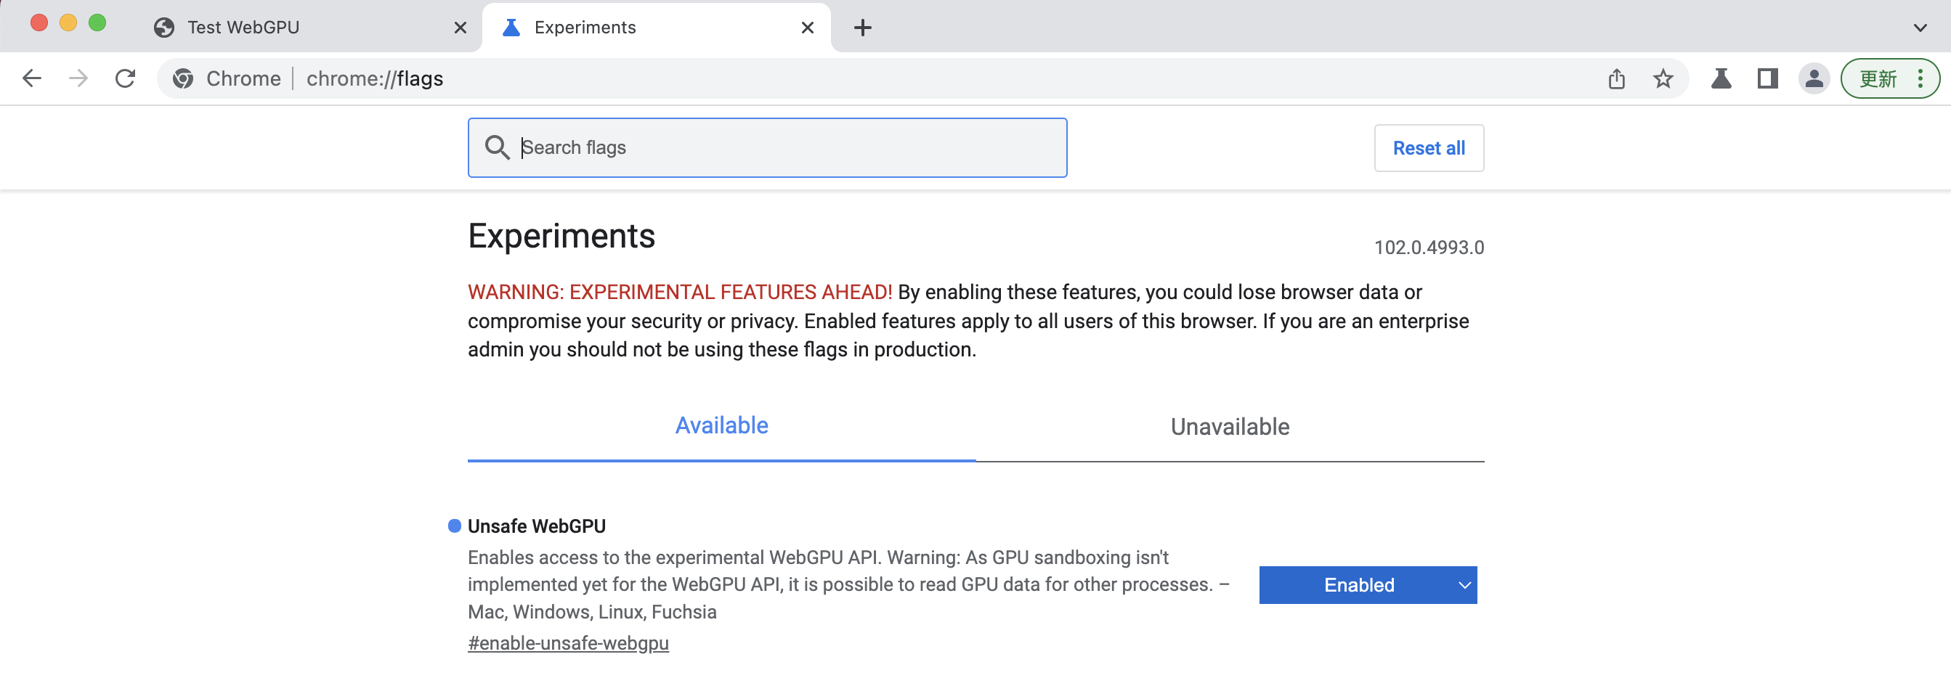This screenshot has height=678, width=1951.
Task: Open the three-dot Chrome menu
Action: point(1920,78)
